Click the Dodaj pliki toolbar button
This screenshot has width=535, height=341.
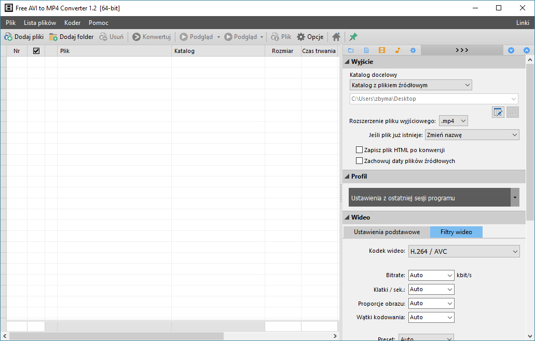point(24,37)
